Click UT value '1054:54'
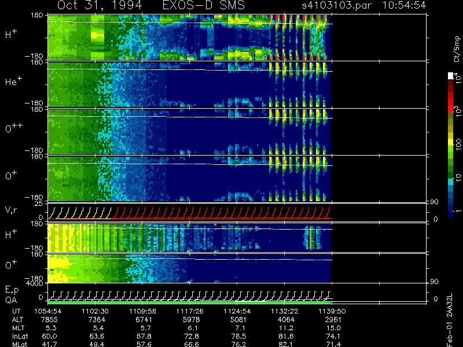The height and width of the screenshot is (347, 463). (48, 311)
